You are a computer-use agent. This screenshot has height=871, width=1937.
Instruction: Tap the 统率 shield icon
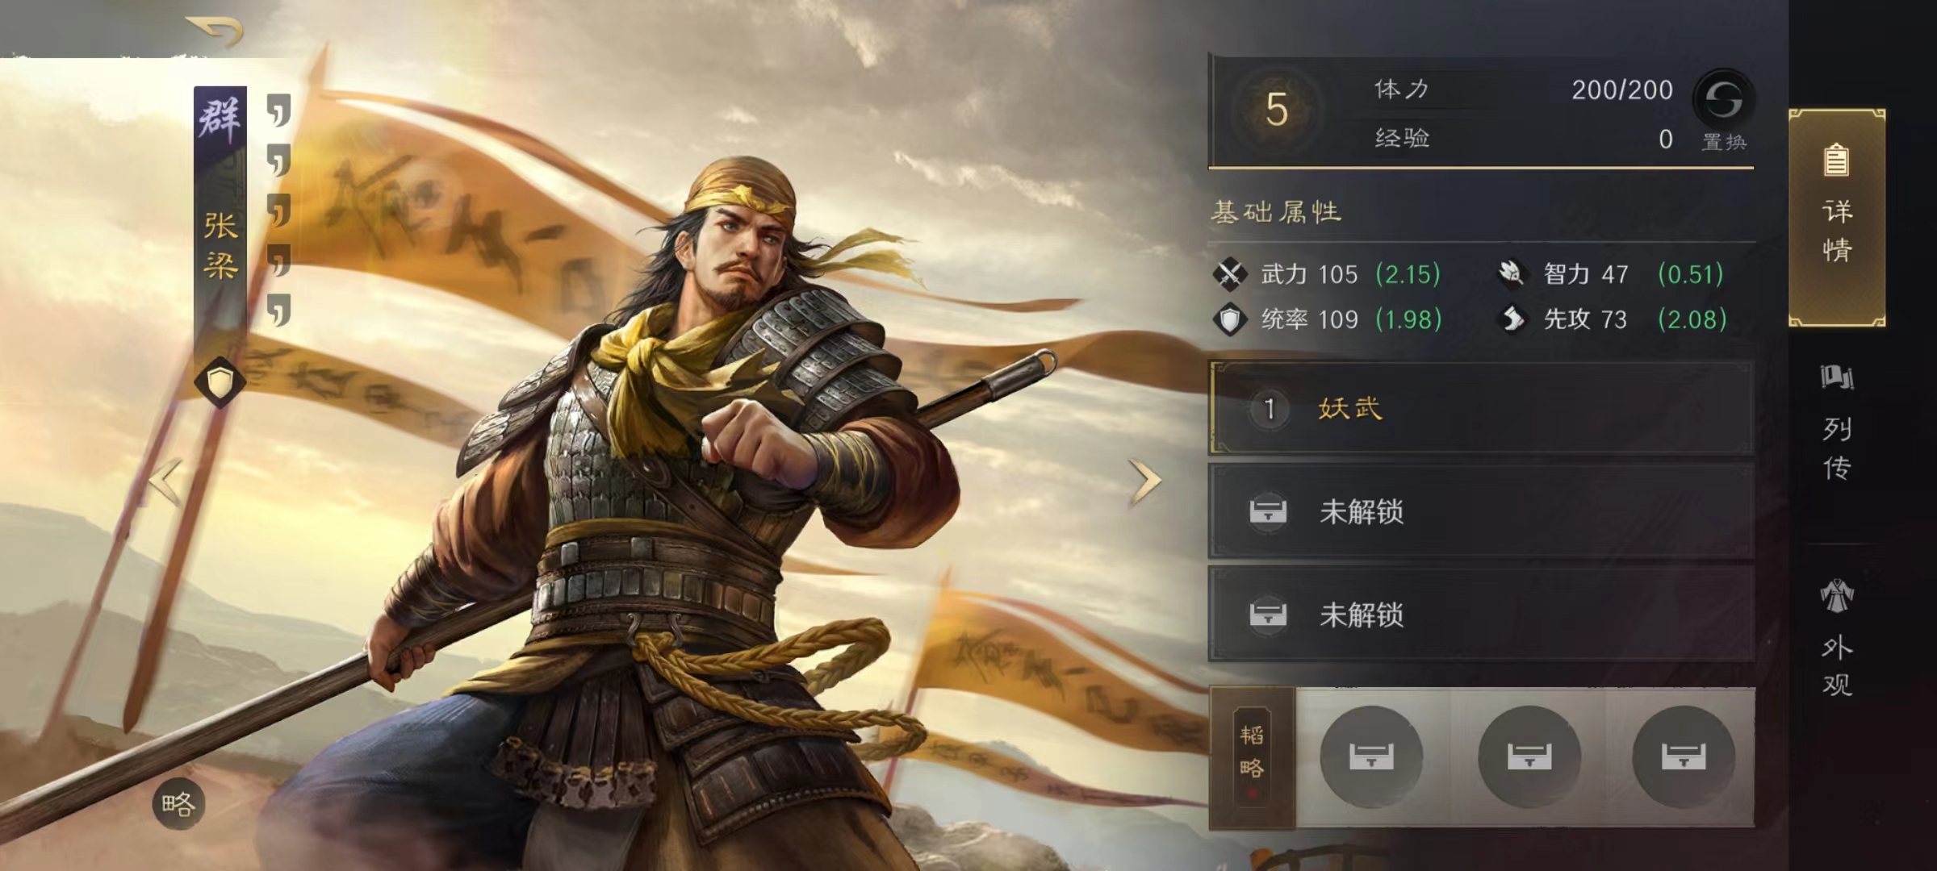1230,319
